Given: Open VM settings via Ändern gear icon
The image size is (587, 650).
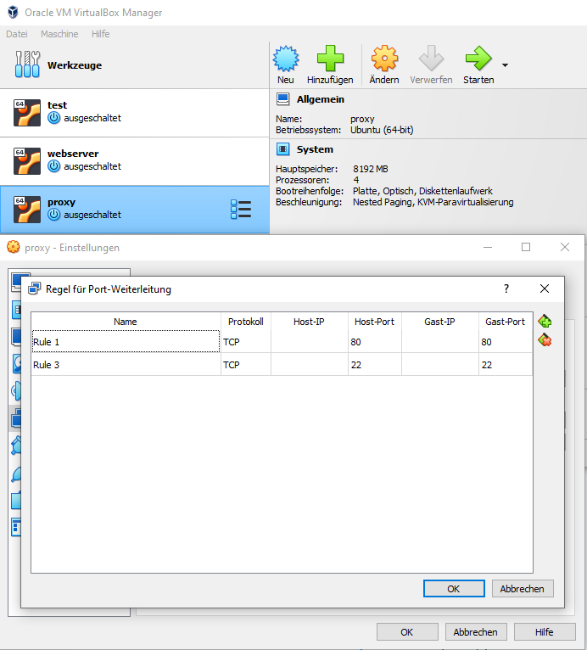Looking at the screenshot, I should click(x=384, y=59).
